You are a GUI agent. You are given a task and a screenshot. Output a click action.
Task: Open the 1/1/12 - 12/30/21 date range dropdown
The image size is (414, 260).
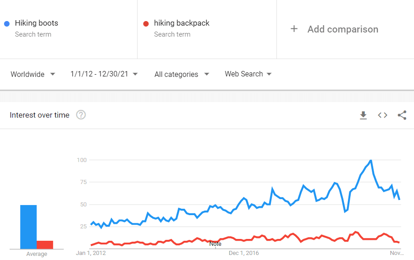pos(104,74)
